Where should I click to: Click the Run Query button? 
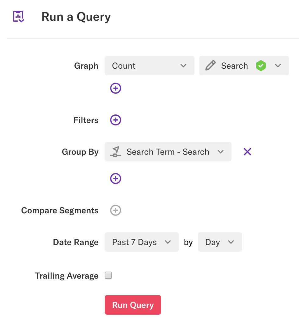[x=133, y=305]
